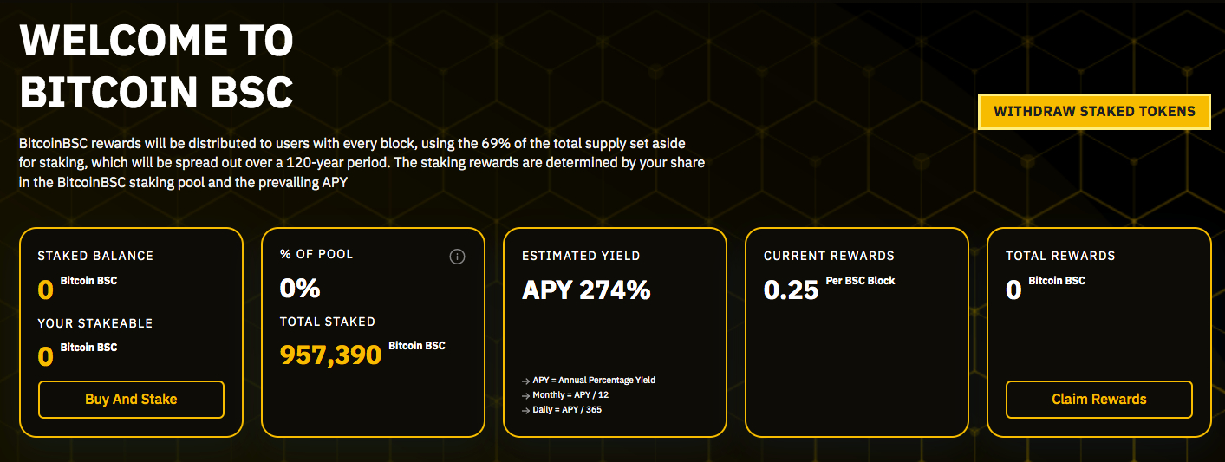
Task: Click the Current Rewards heading
Action: click(x=829, y=256)
